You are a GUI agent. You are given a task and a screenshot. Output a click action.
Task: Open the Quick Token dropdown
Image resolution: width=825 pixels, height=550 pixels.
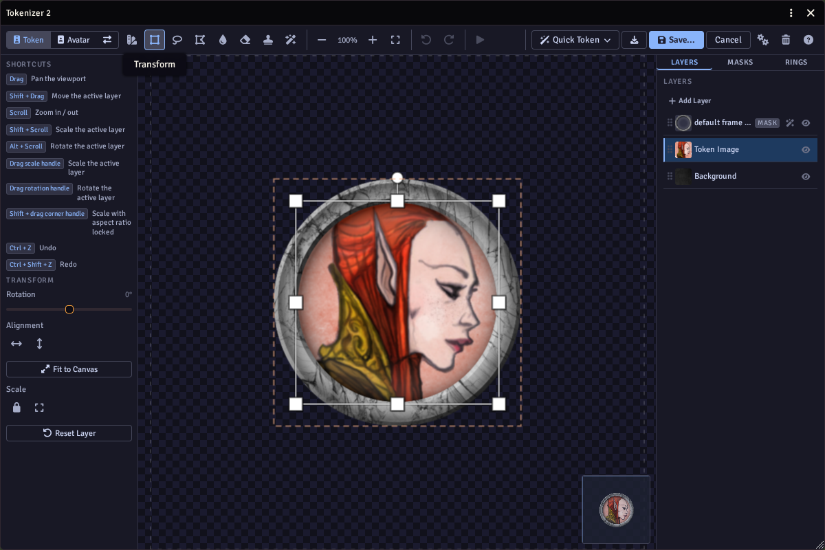point(575,40)
